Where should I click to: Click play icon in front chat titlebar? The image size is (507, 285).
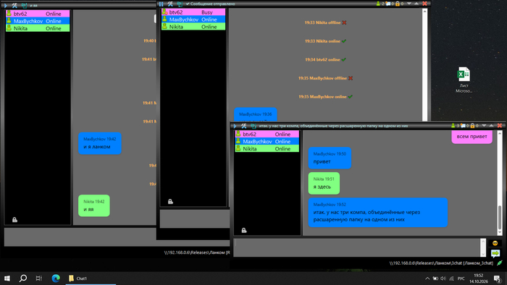[x=235, y=126]
